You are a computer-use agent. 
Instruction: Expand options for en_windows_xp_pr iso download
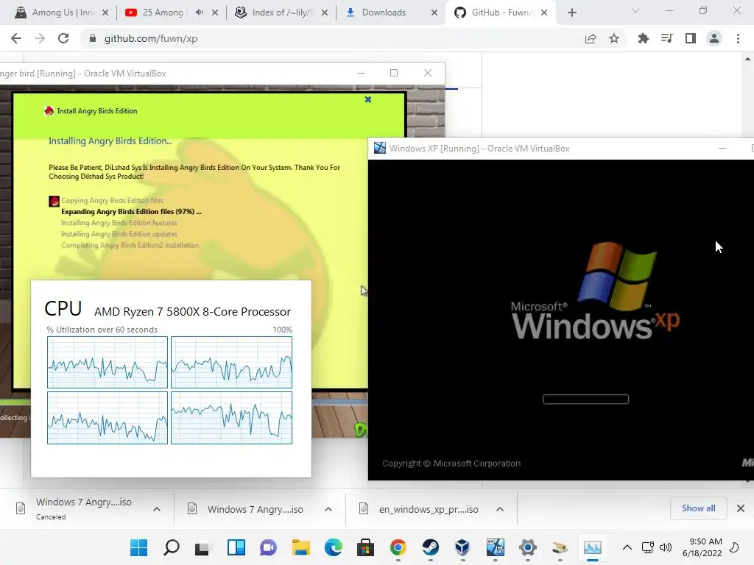click(x=500, y=509)
